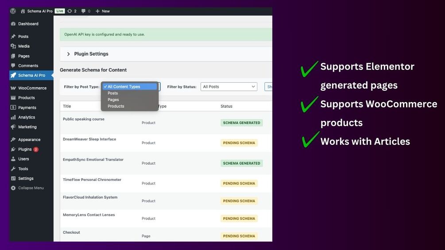Click "Public speaking course" title
Screen dimensions: 445x250
click(x=84, y=119)
